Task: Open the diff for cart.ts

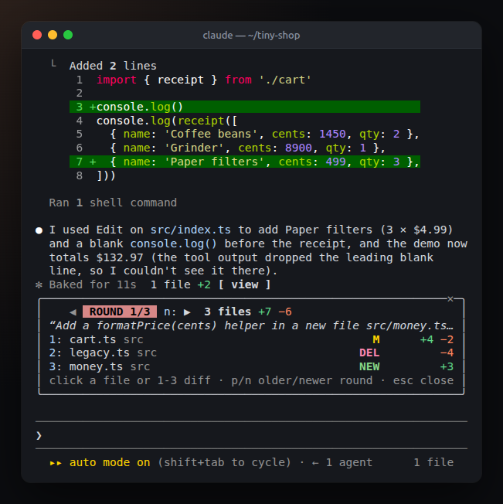Action: (251, 339)
